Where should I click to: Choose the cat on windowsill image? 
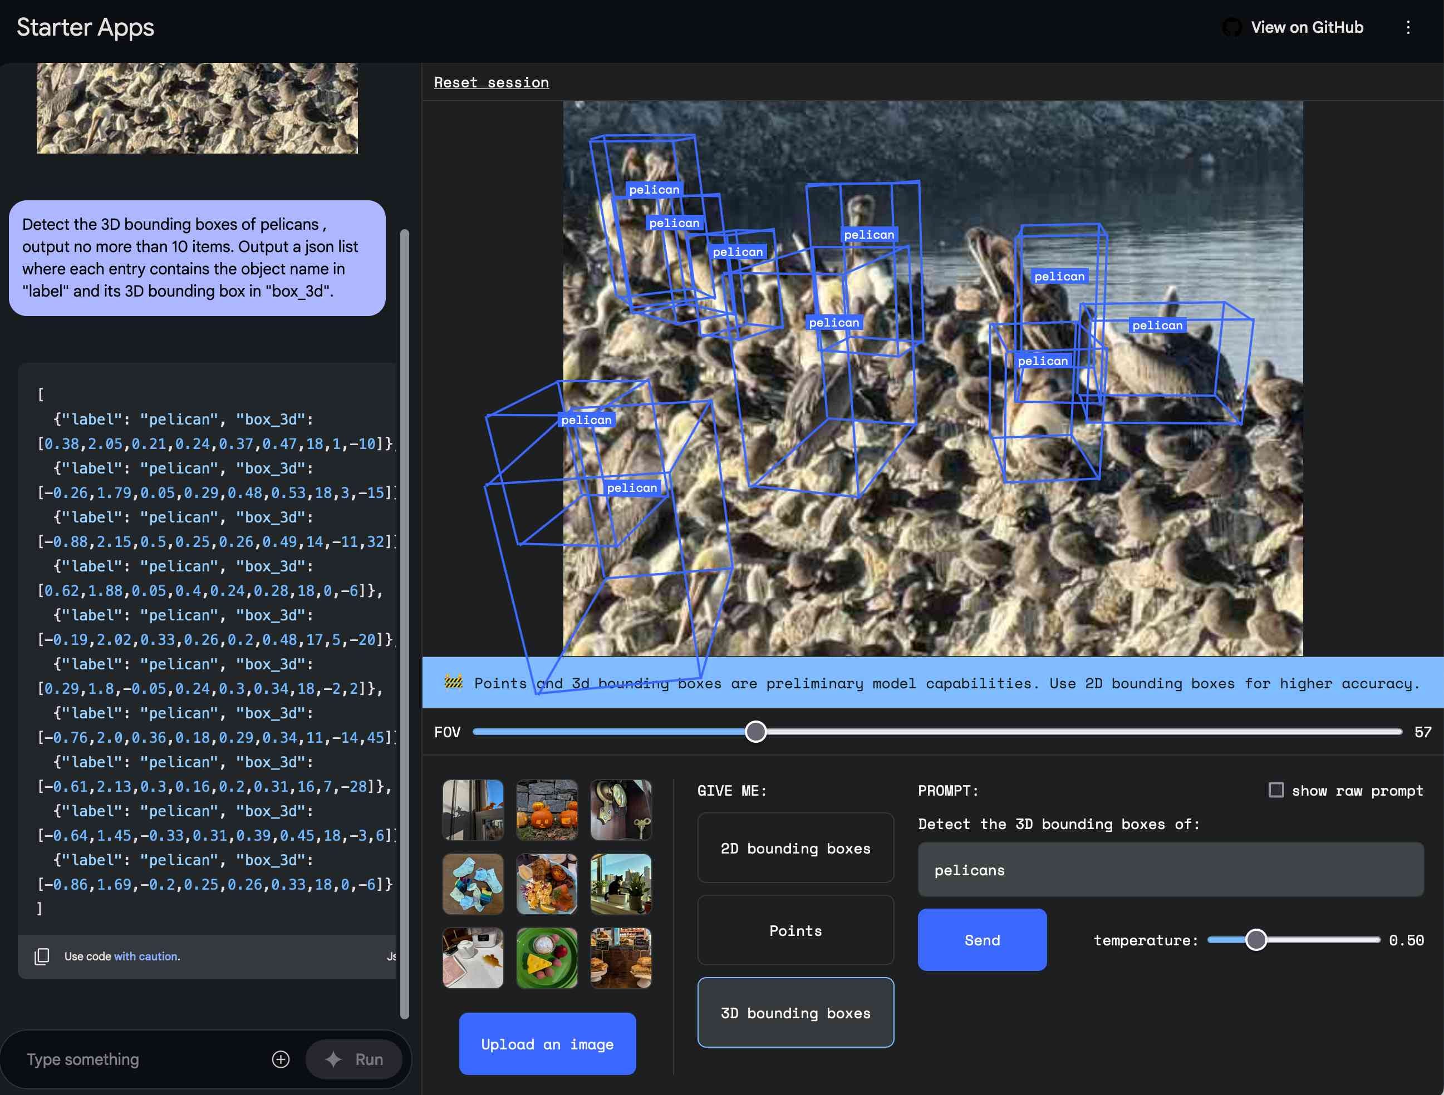[620, 884]
